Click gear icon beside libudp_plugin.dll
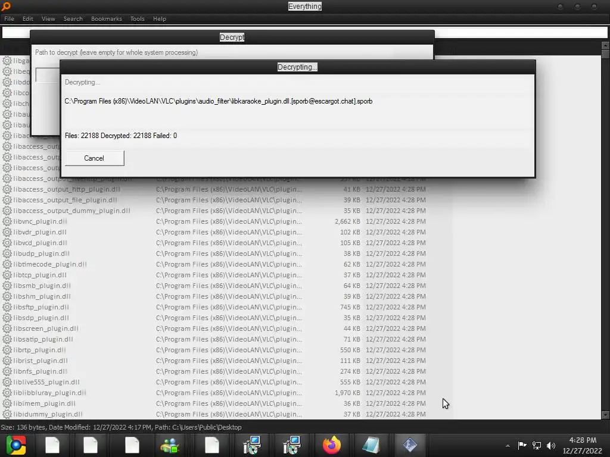610x457 pixels. pyautogui.click(x=7, y=253)
